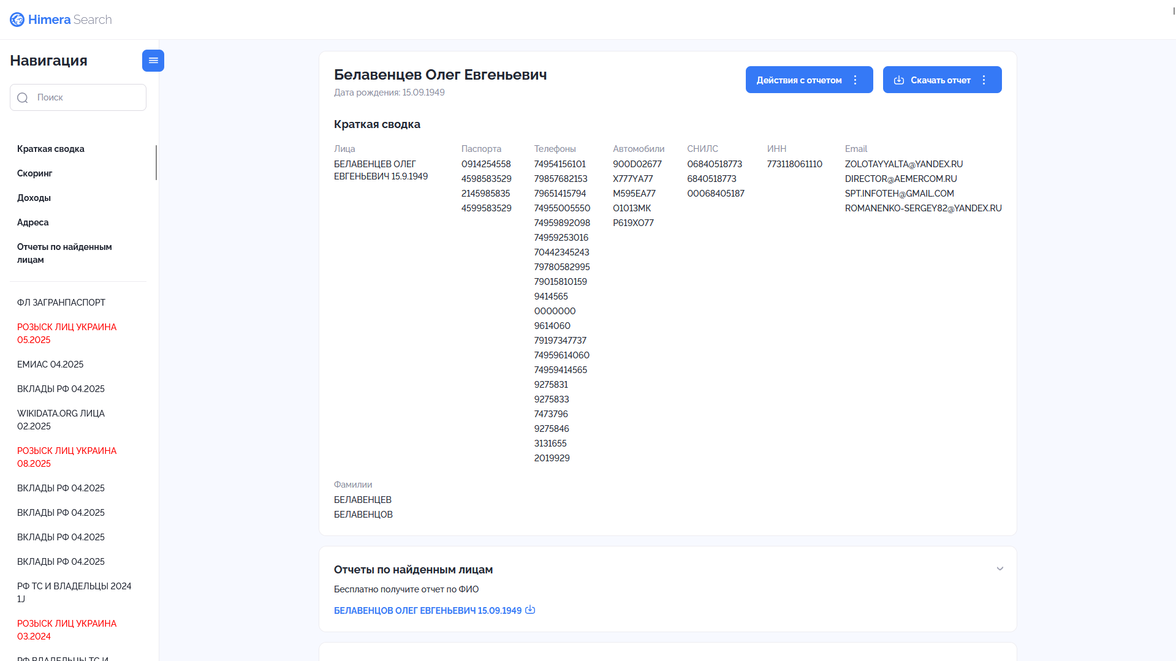Go to Доходы in navigation
1176x661 pixels.
[x=34, y=198]
